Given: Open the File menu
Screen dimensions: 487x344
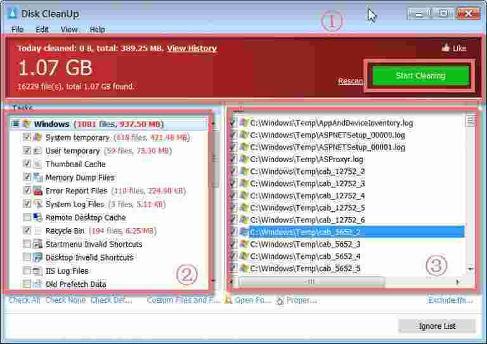Looking at the screenshot, I should coord(17,30).
